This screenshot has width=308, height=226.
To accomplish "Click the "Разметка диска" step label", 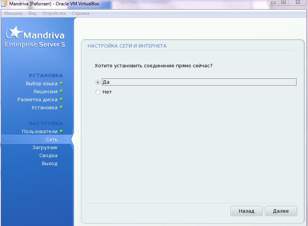I will coord(37,99).
